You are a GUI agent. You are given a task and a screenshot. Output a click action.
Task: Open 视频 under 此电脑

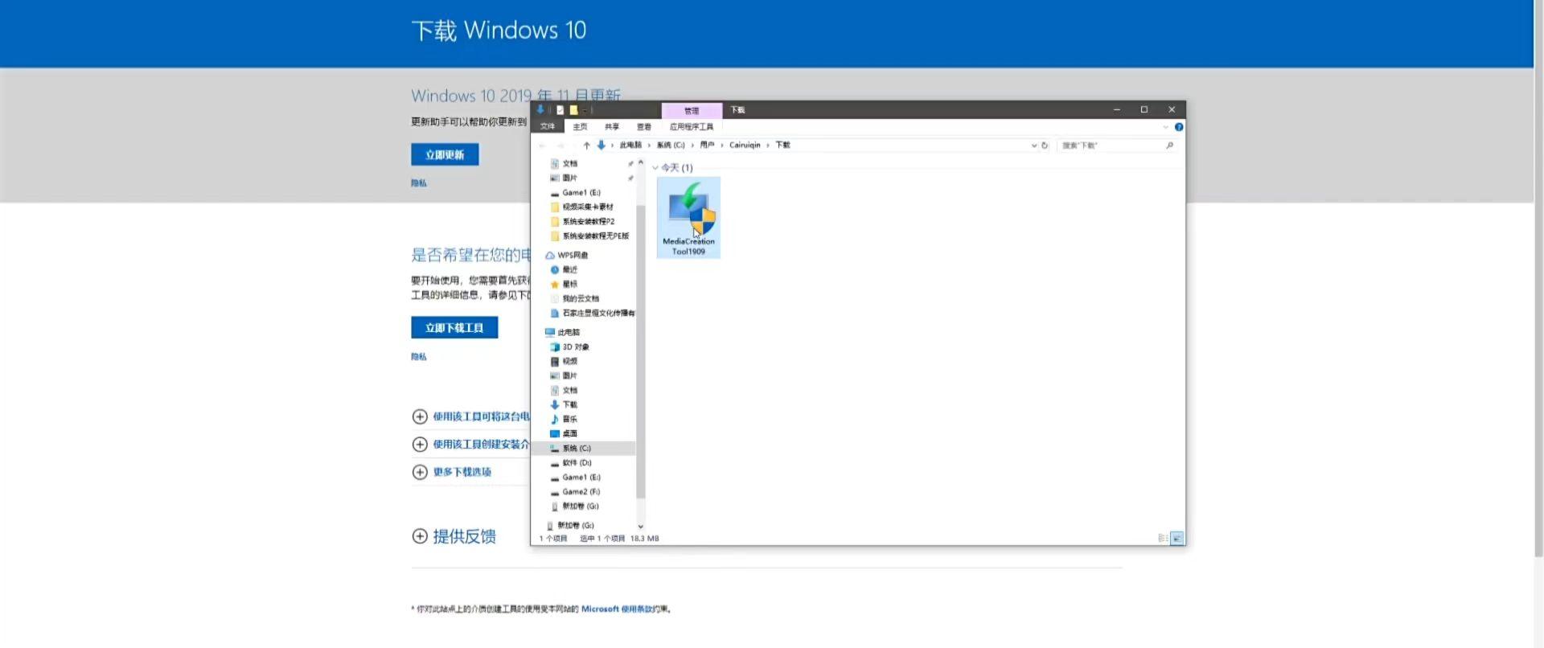pos(569,361)
